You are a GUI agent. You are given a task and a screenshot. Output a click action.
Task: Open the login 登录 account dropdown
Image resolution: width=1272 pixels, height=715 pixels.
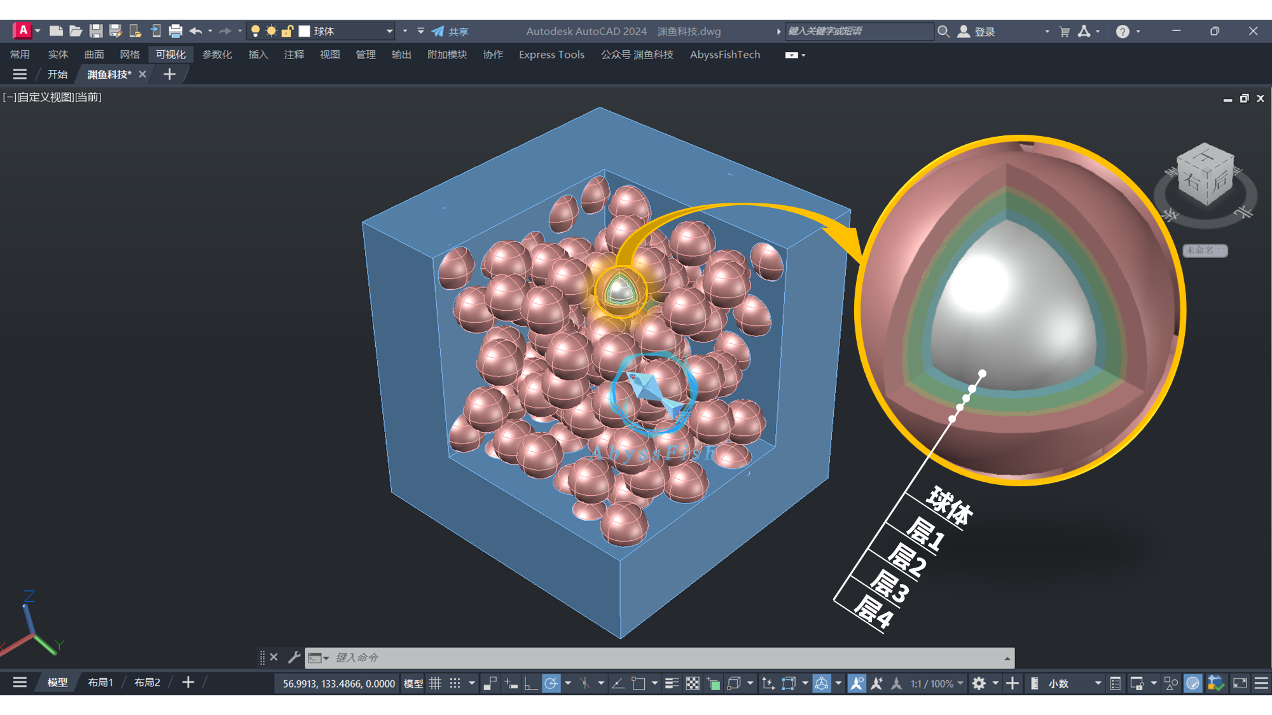coord(1047,31)
